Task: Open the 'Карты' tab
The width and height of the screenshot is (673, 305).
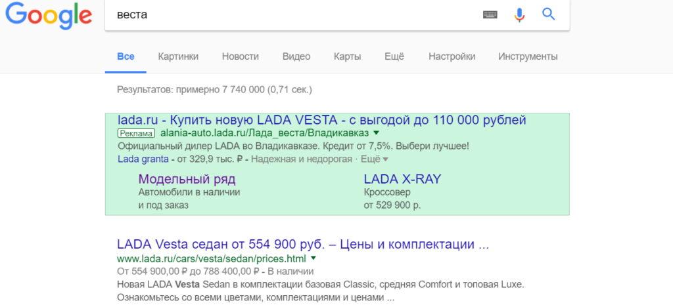Action: tap(347, 56)
